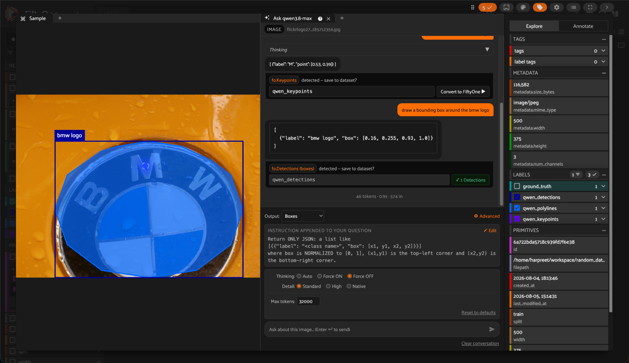Image resolution: width=629 pixels, height=363 pixels.
Task: Switch to the Explore tab
Action: click(x=534, y=26)
